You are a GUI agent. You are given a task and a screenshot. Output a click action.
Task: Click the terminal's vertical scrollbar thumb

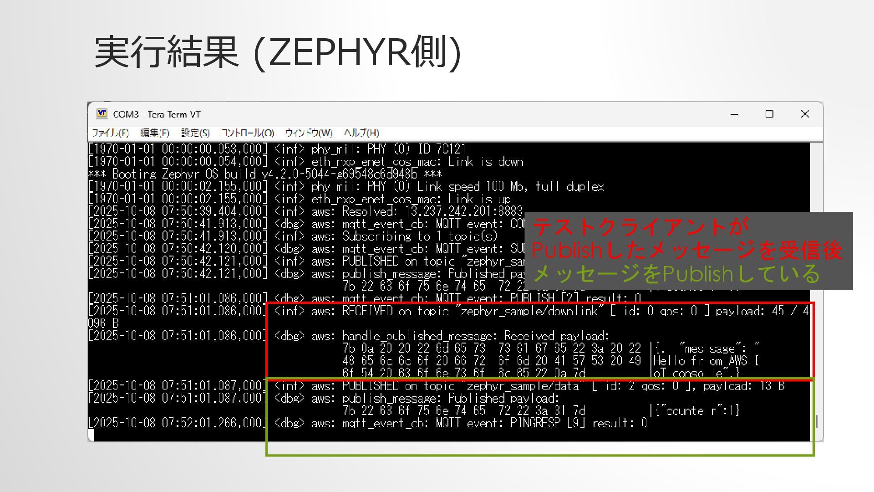(817, 422)
